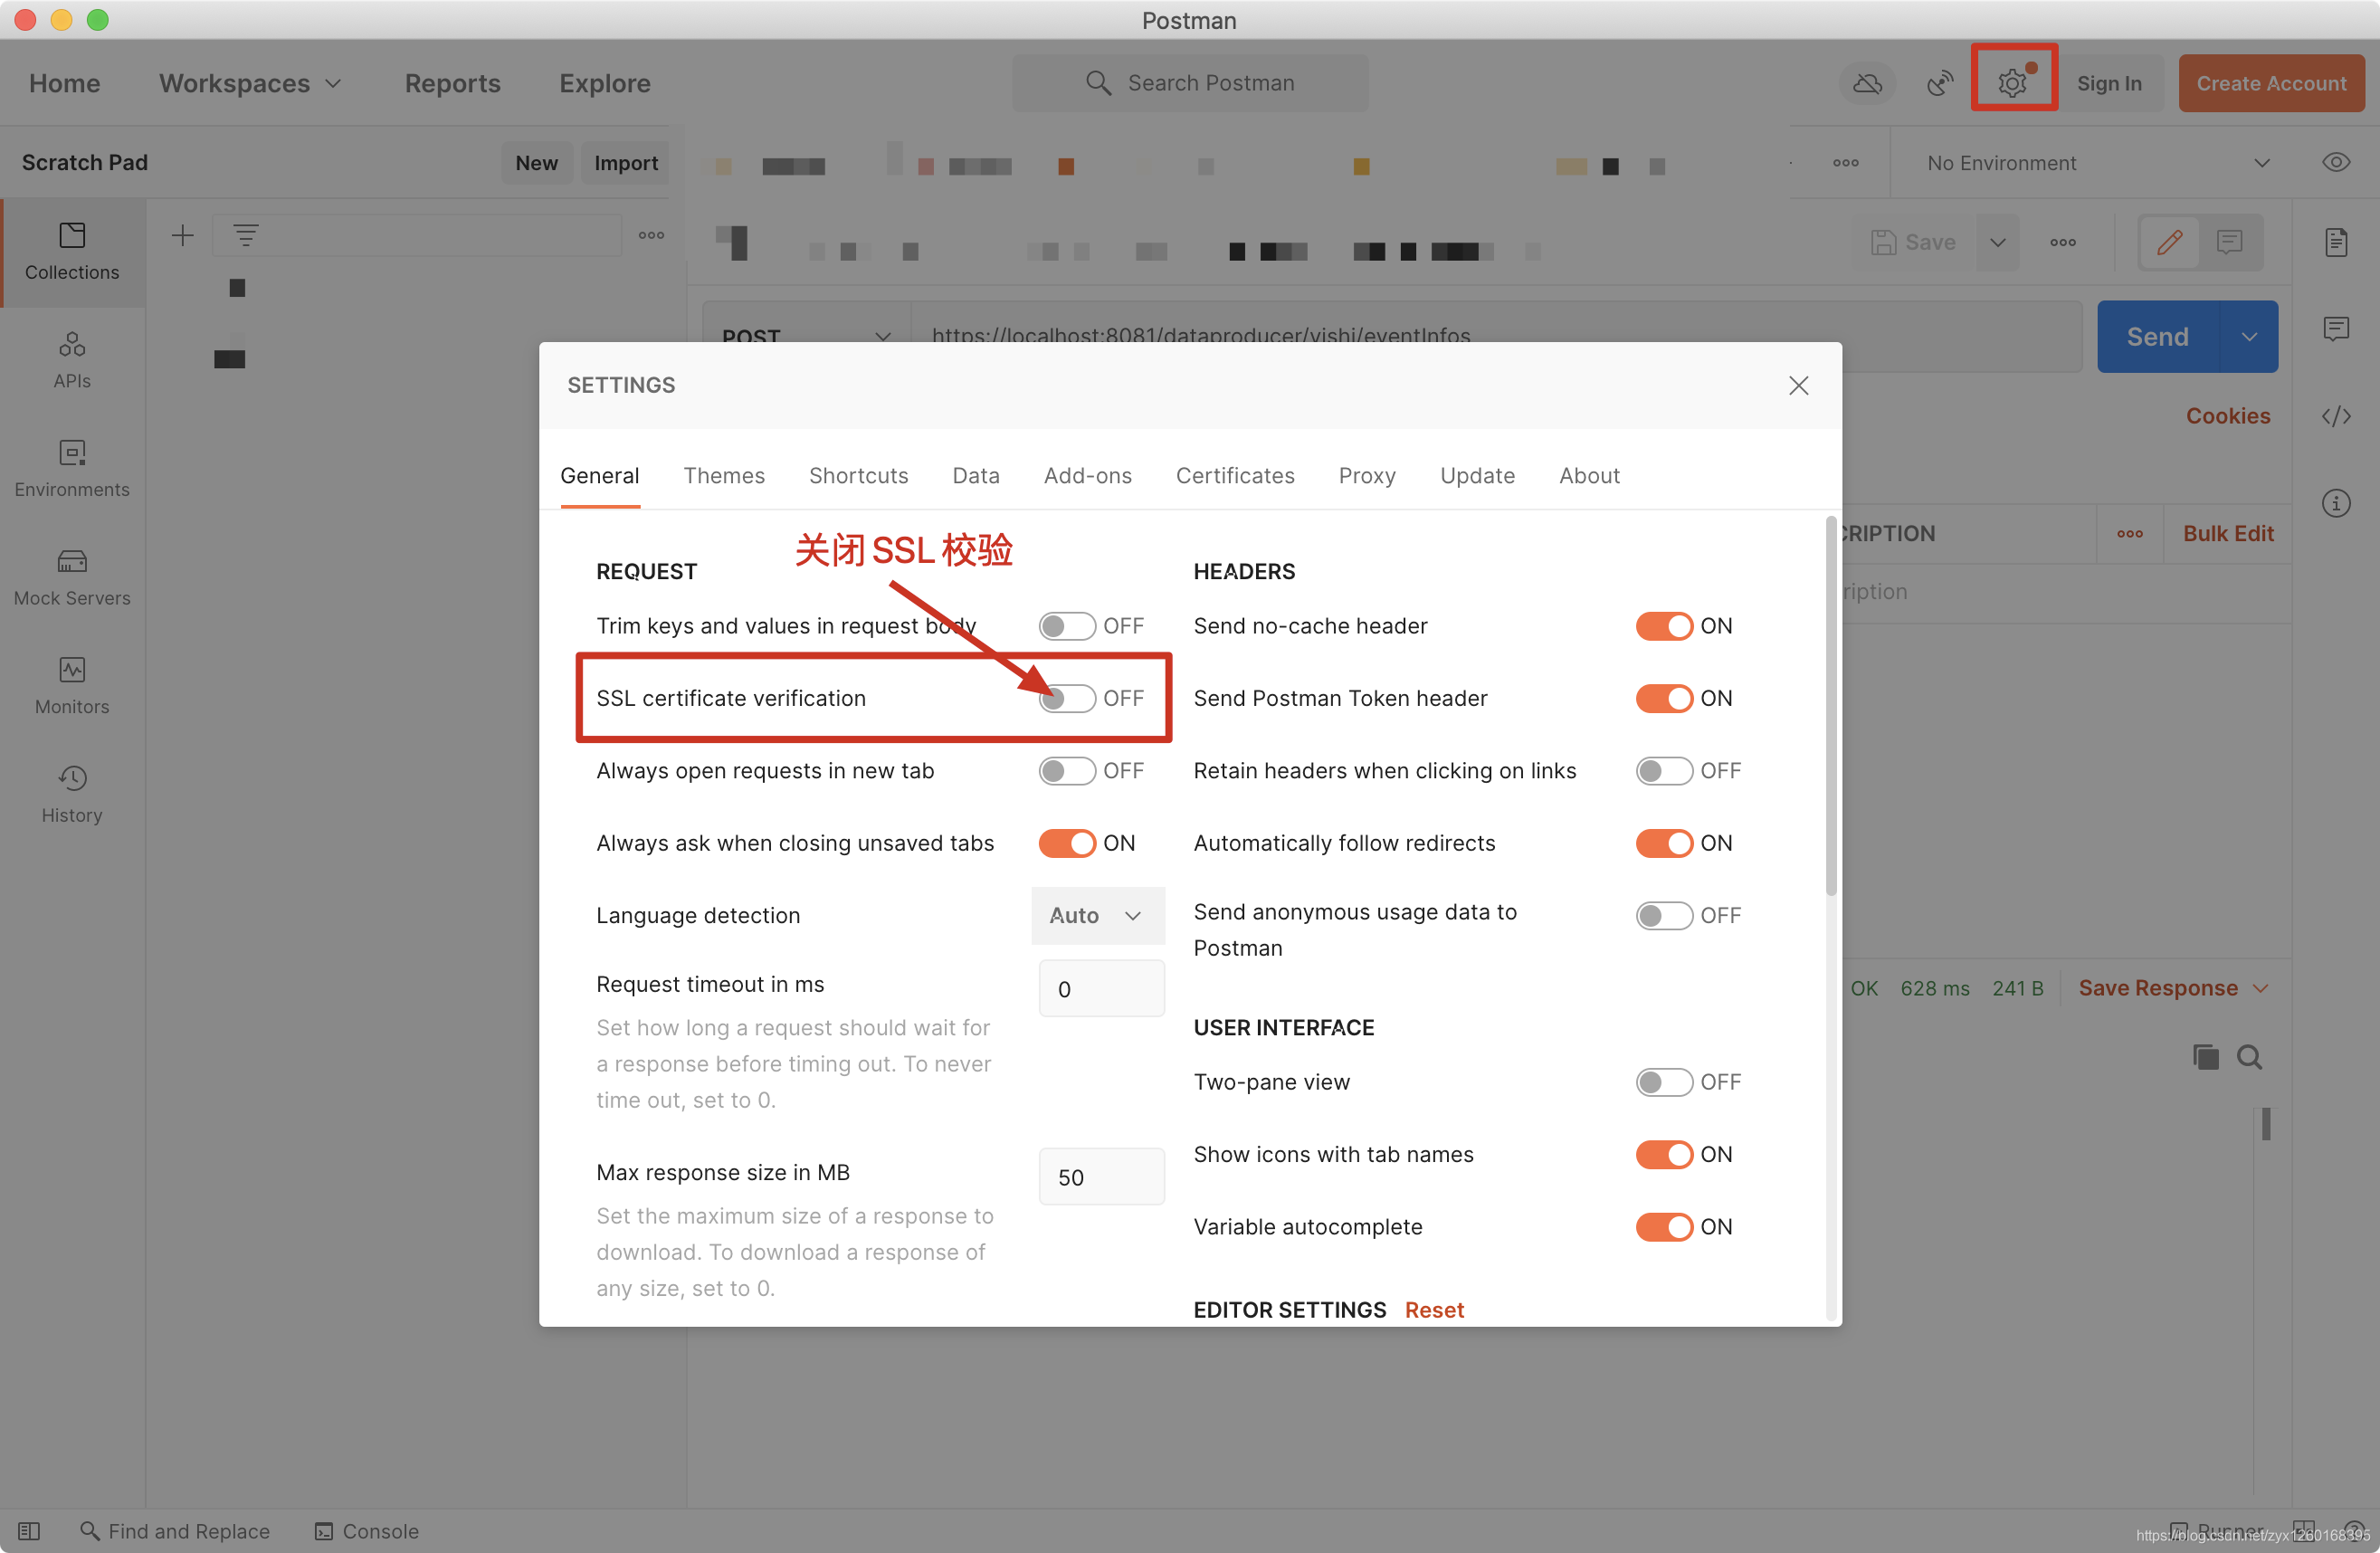Open the comments icon in right sidebar
Screen dimensions: 2380x1553
[x=2336, y=328]
